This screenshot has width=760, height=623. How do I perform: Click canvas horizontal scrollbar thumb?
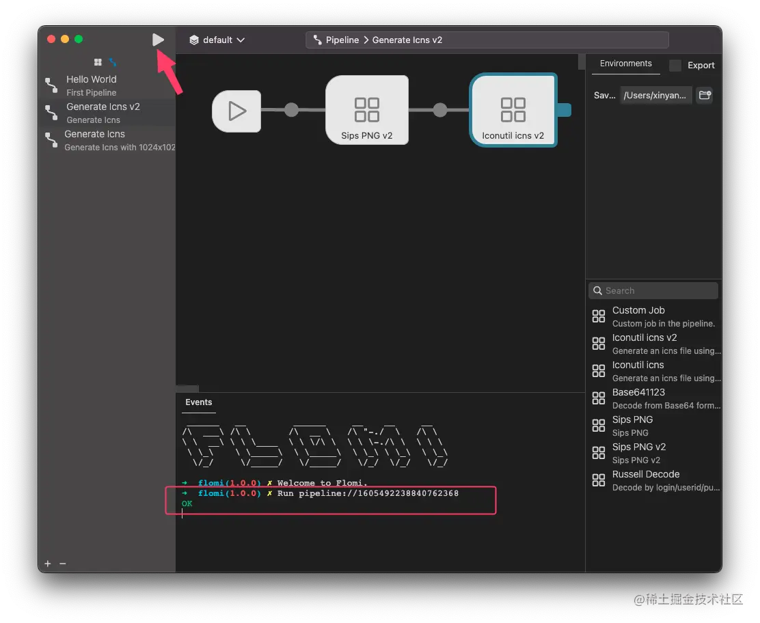[187, 389]
